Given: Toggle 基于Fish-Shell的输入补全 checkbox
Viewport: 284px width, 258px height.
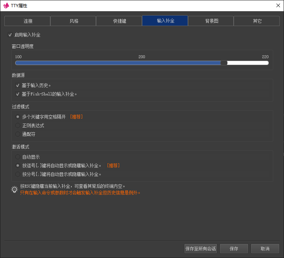Looking at the screenshot, I should pos(17,94).
